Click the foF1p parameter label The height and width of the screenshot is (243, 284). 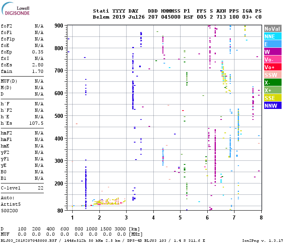[x=8, y=39]
